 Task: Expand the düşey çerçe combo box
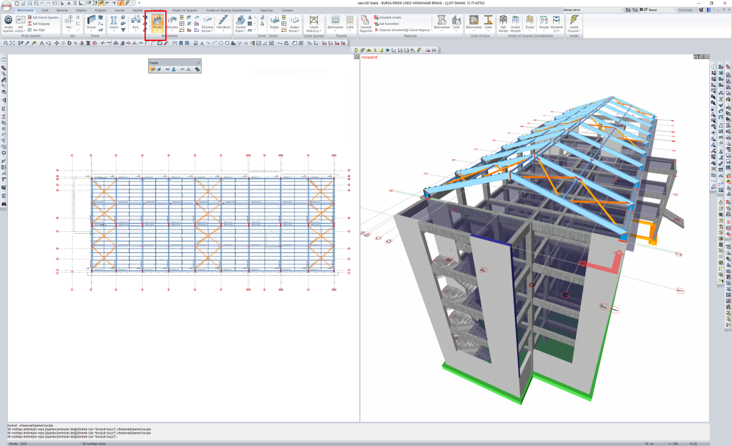(622, 10)
